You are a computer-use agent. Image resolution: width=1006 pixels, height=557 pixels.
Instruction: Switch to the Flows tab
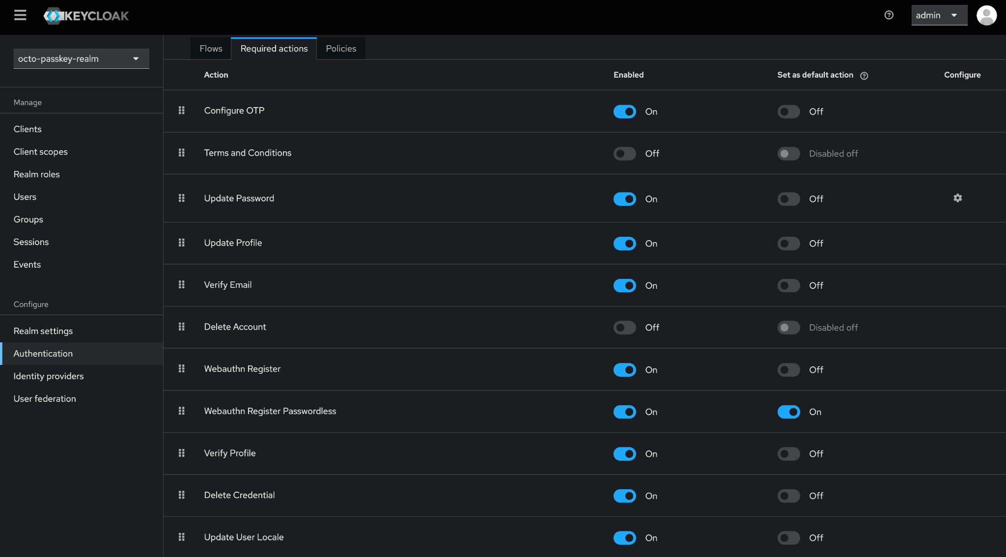point(211,49)
